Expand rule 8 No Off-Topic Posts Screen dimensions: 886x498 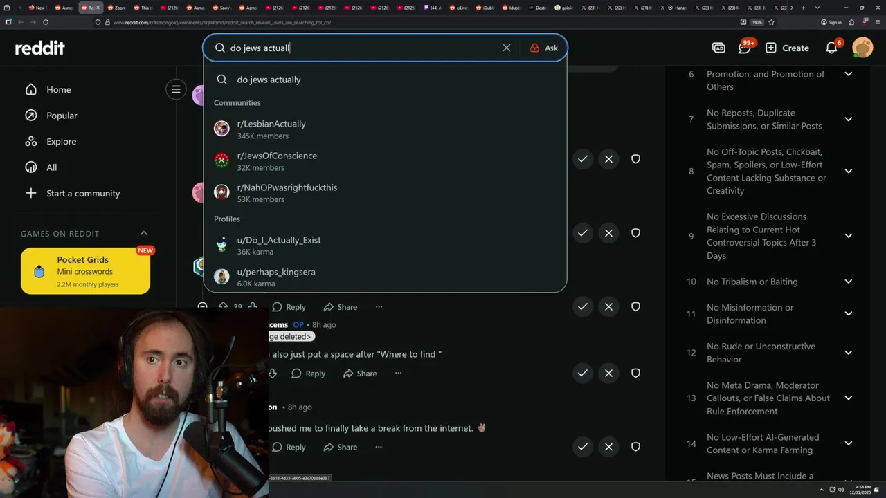pyautogui.click(x=848, y=171)
